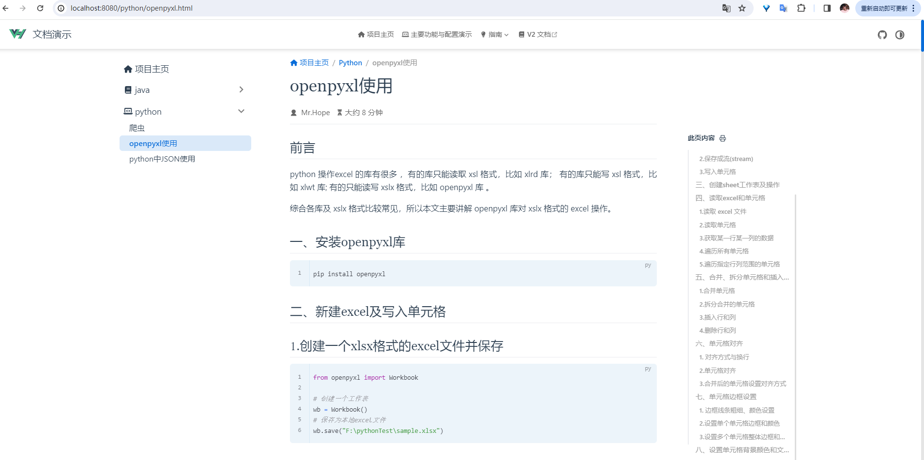Jump to 3.合并后的单元格设置对齐方式 entry
The width and height of the screenshot is (924, 460).
[742, 384]
